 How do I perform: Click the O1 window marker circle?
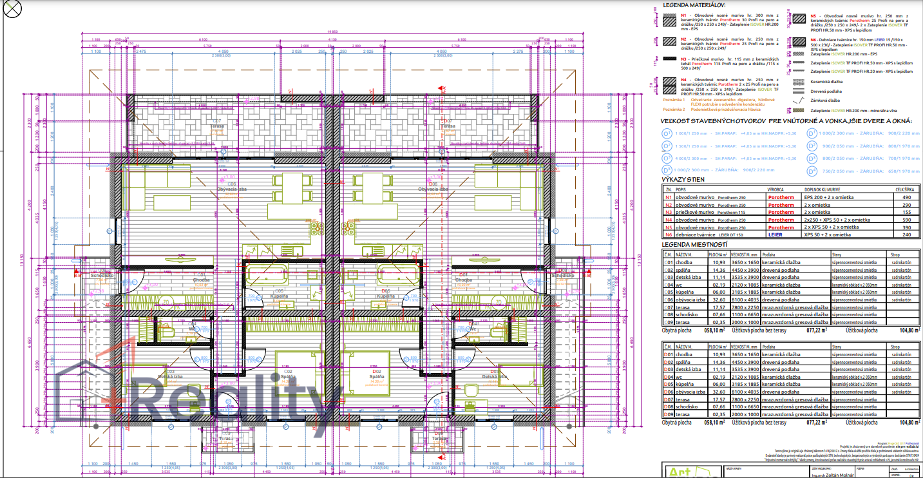pos(667,133)
